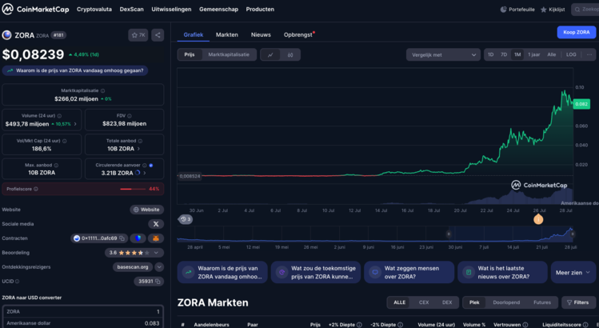This screenshot has height=328, width=599.
Task: Expand Meer zien suggestions
Action: pos(573,273)
